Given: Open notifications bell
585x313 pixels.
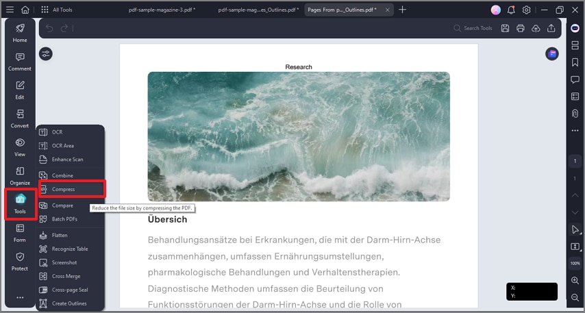Looking at the screenshot, I should click(x=511, y=10).
